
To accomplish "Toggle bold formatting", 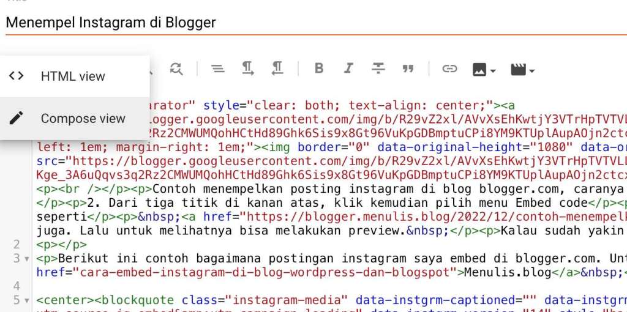I will coord(318,69).
